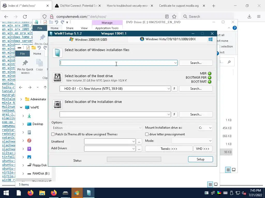Open Boot drive selection dropdown

[x=168, y=89]
